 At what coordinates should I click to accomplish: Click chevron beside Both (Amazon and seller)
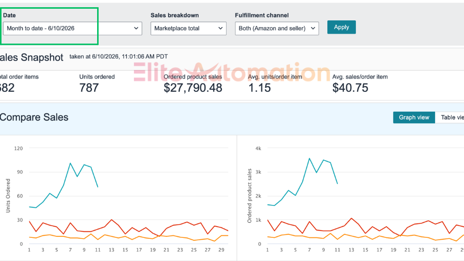pos(313,29)
